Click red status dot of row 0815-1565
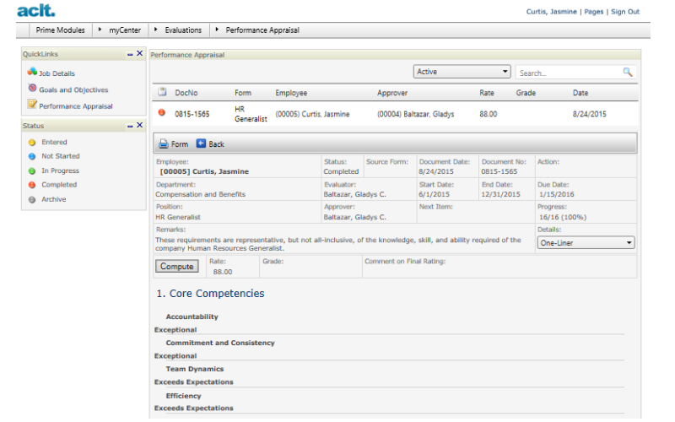 tap(161, 113)
